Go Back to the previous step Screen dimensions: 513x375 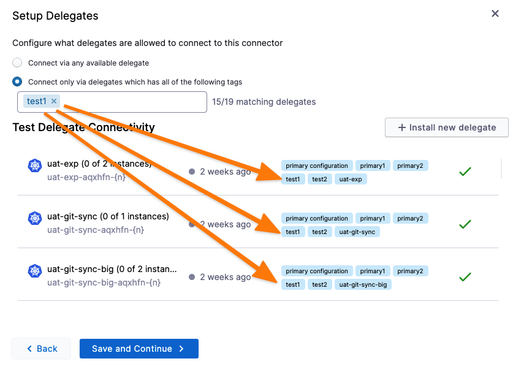(41, 349)
